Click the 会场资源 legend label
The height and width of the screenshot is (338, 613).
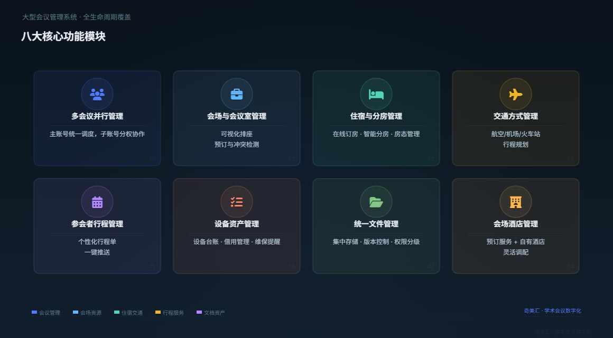91,313
